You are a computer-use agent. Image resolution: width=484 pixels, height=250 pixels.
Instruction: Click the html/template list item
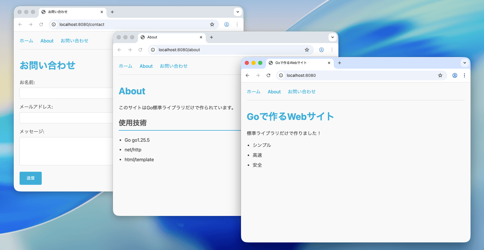(x=139, y=159)
